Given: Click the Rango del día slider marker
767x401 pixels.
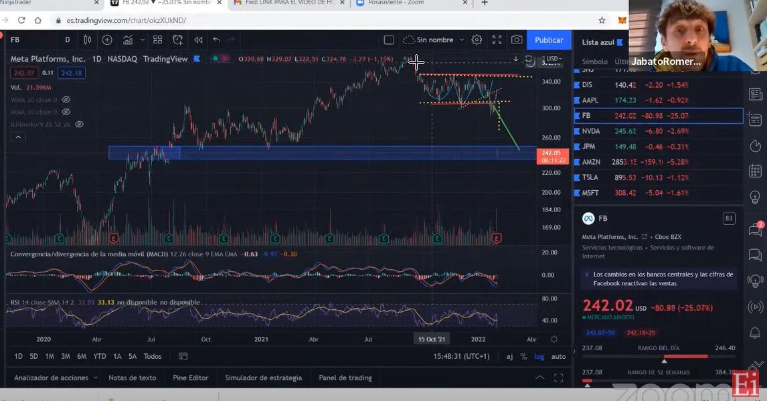Looking at the screenshot, I should (x=664, y=361).
